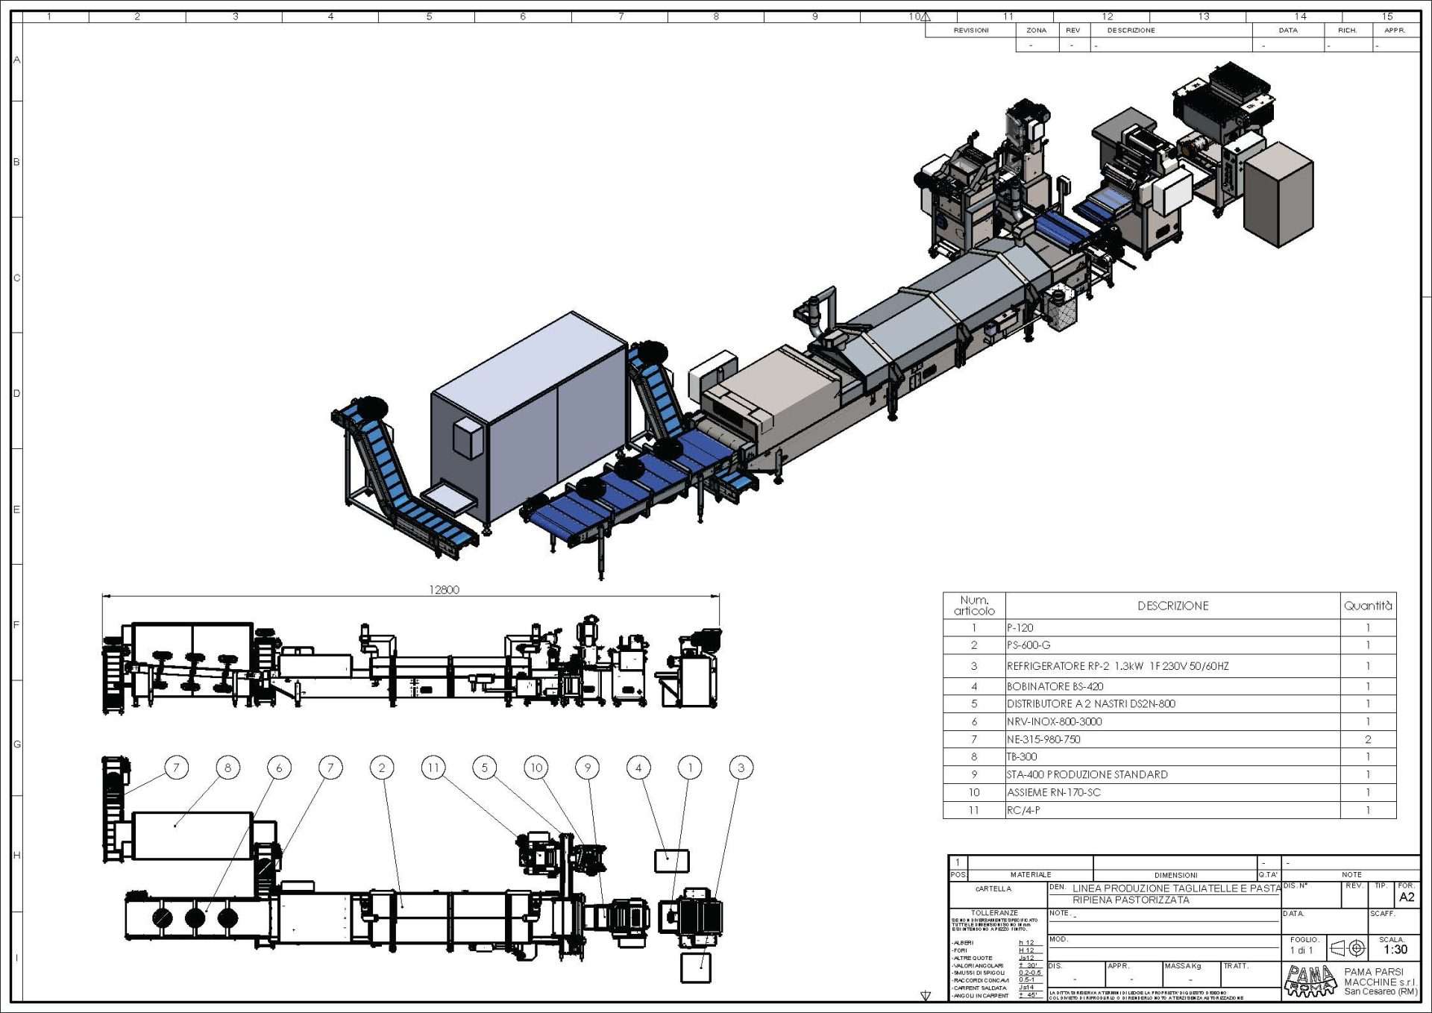Select balloon number 10 callout
This screenshot has width=1432, height=1013.
point(536,767)
